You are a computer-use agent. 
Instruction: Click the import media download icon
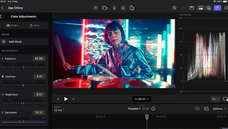click(96, 8)
